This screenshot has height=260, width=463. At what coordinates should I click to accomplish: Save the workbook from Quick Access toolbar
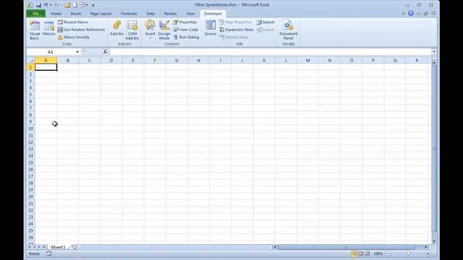(38, 5)
